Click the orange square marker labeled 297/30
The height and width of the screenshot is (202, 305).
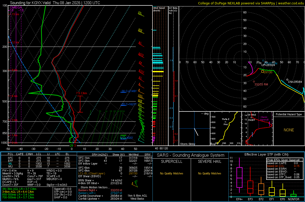pos(263,71)
